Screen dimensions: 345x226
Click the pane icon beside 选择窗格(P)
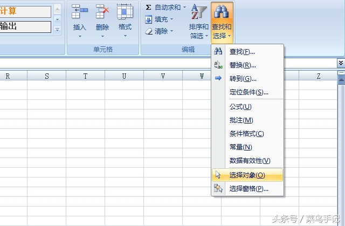pos(218,188)
